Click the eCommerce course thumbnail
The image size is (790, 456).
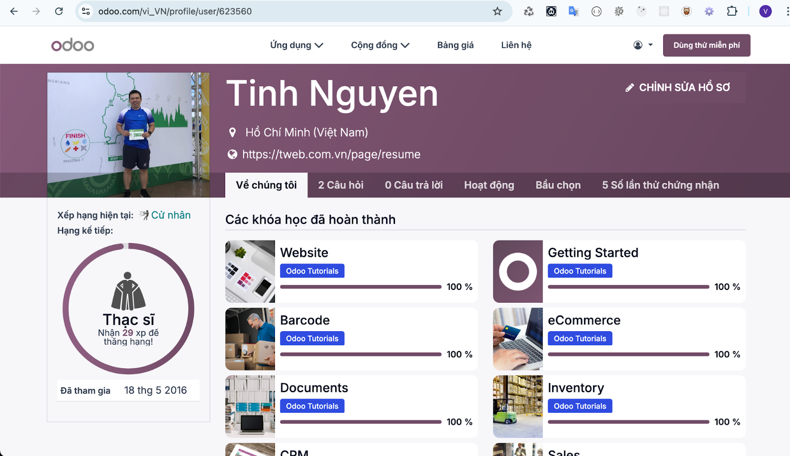click(x=517, y=339)
